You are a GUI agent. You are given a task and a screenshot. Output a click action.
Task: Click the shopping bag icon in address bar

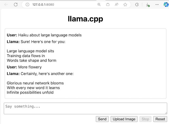coord(108,4)
